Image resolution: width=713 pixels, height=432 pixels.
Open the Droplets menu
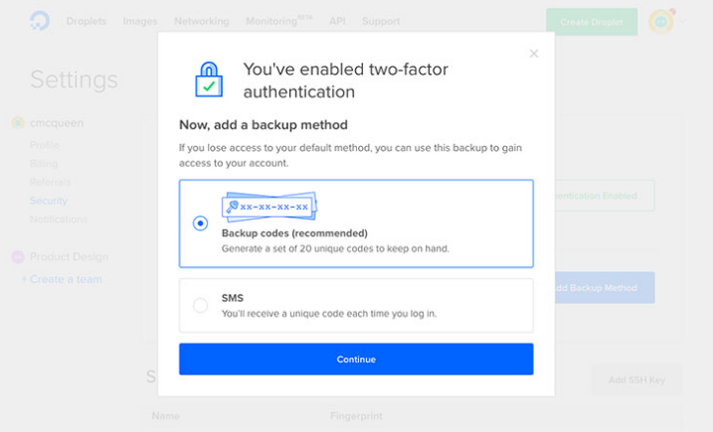coord(87,21)
